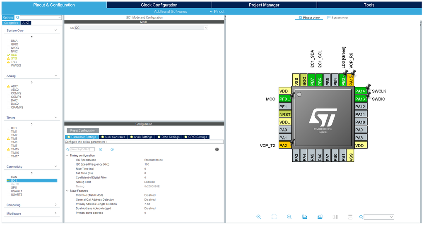Zoom in on the chip pinout
The image size is (424, 225).
[258, 217]
